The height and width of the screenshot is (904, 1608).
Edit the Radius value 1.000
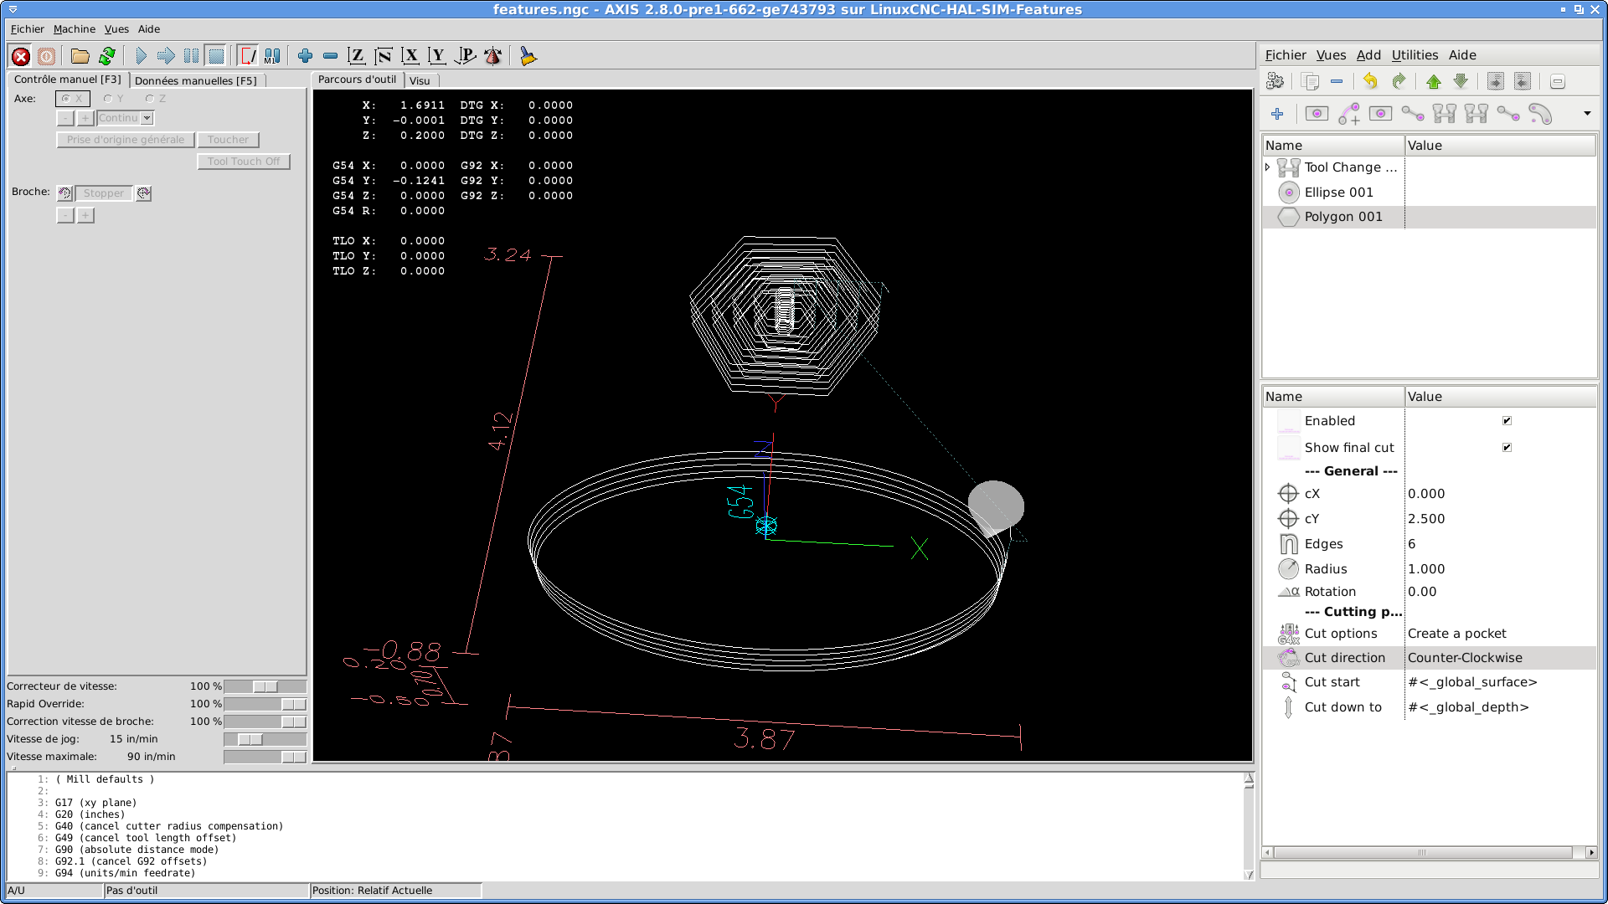(1499, 569)
